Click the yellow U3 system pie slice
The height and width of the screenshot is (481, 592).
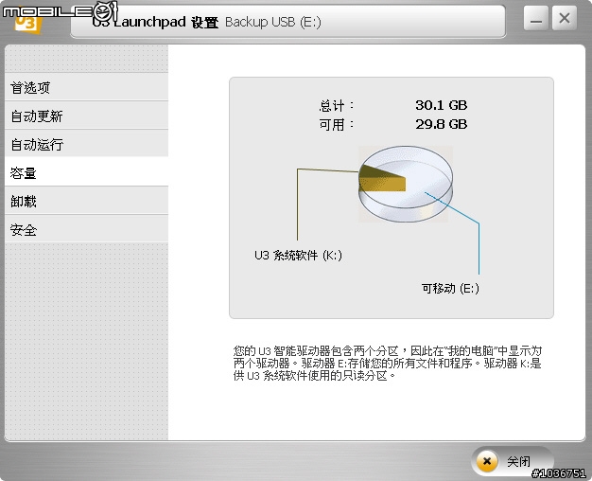point(381,179)
